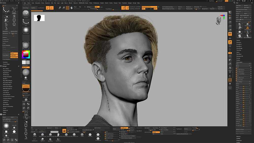Open the Stroke menu
This screenshot has width=254, height=143.
[x=111, y=3]
